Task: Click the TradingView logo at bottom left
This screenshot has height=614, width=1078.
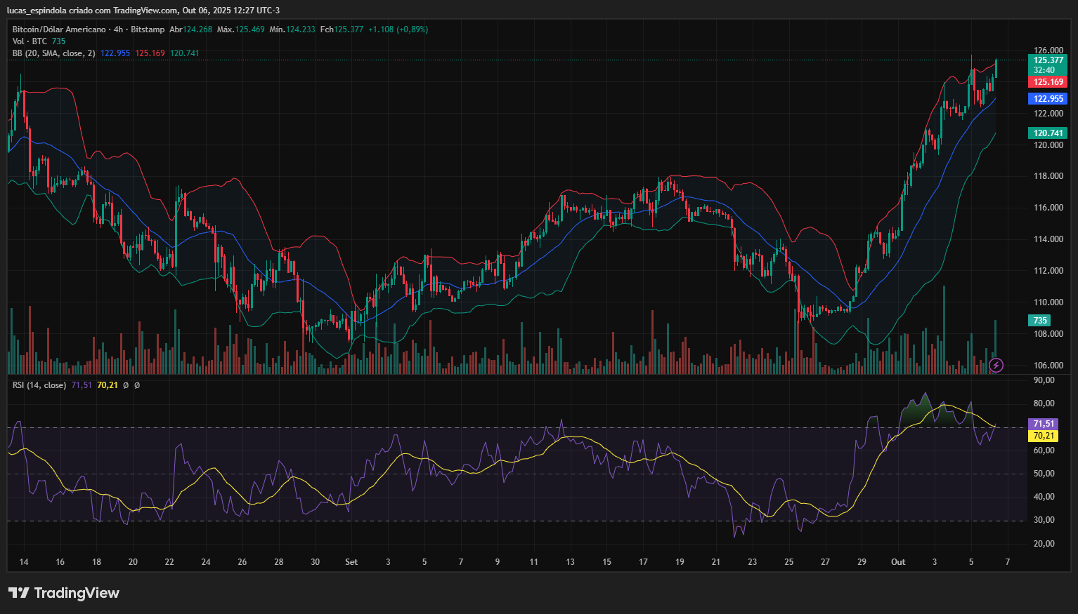Action: [x=64, y=593]
